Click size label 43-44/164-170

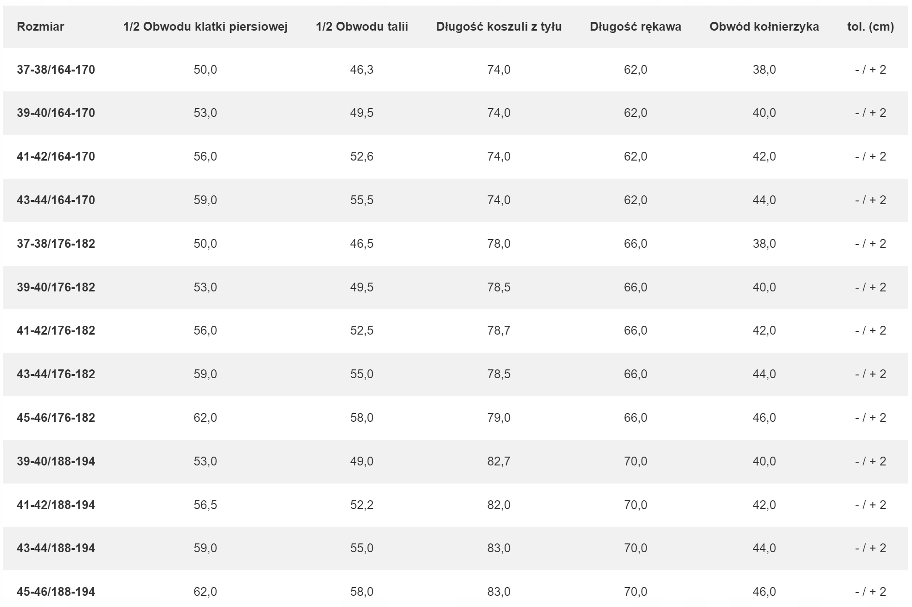click(56, 200)
